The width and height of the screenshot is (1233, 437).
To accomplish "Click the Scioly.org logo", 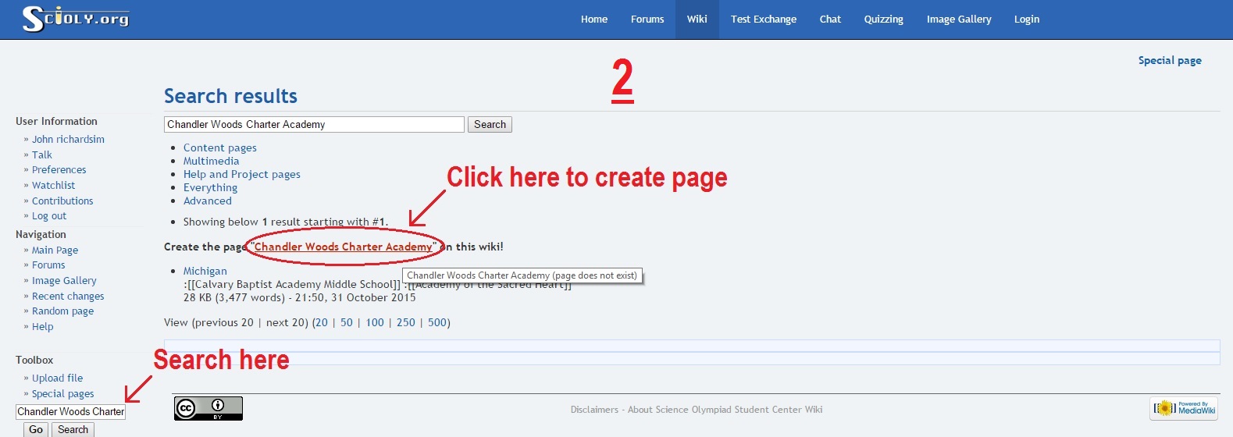I will click(76, 19).
